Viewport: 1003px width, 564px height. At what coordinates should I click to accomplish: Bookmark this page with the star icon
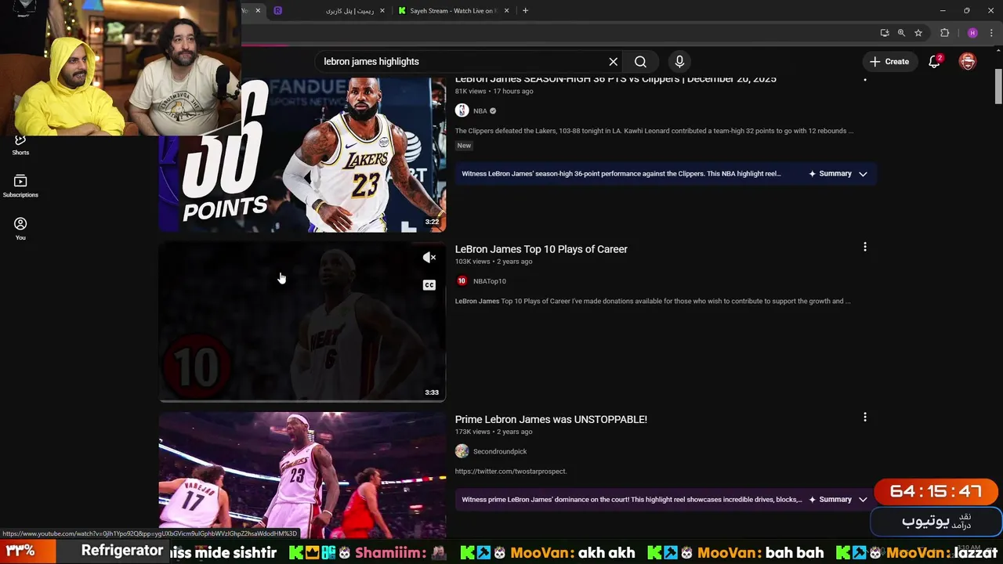[918, 33]
